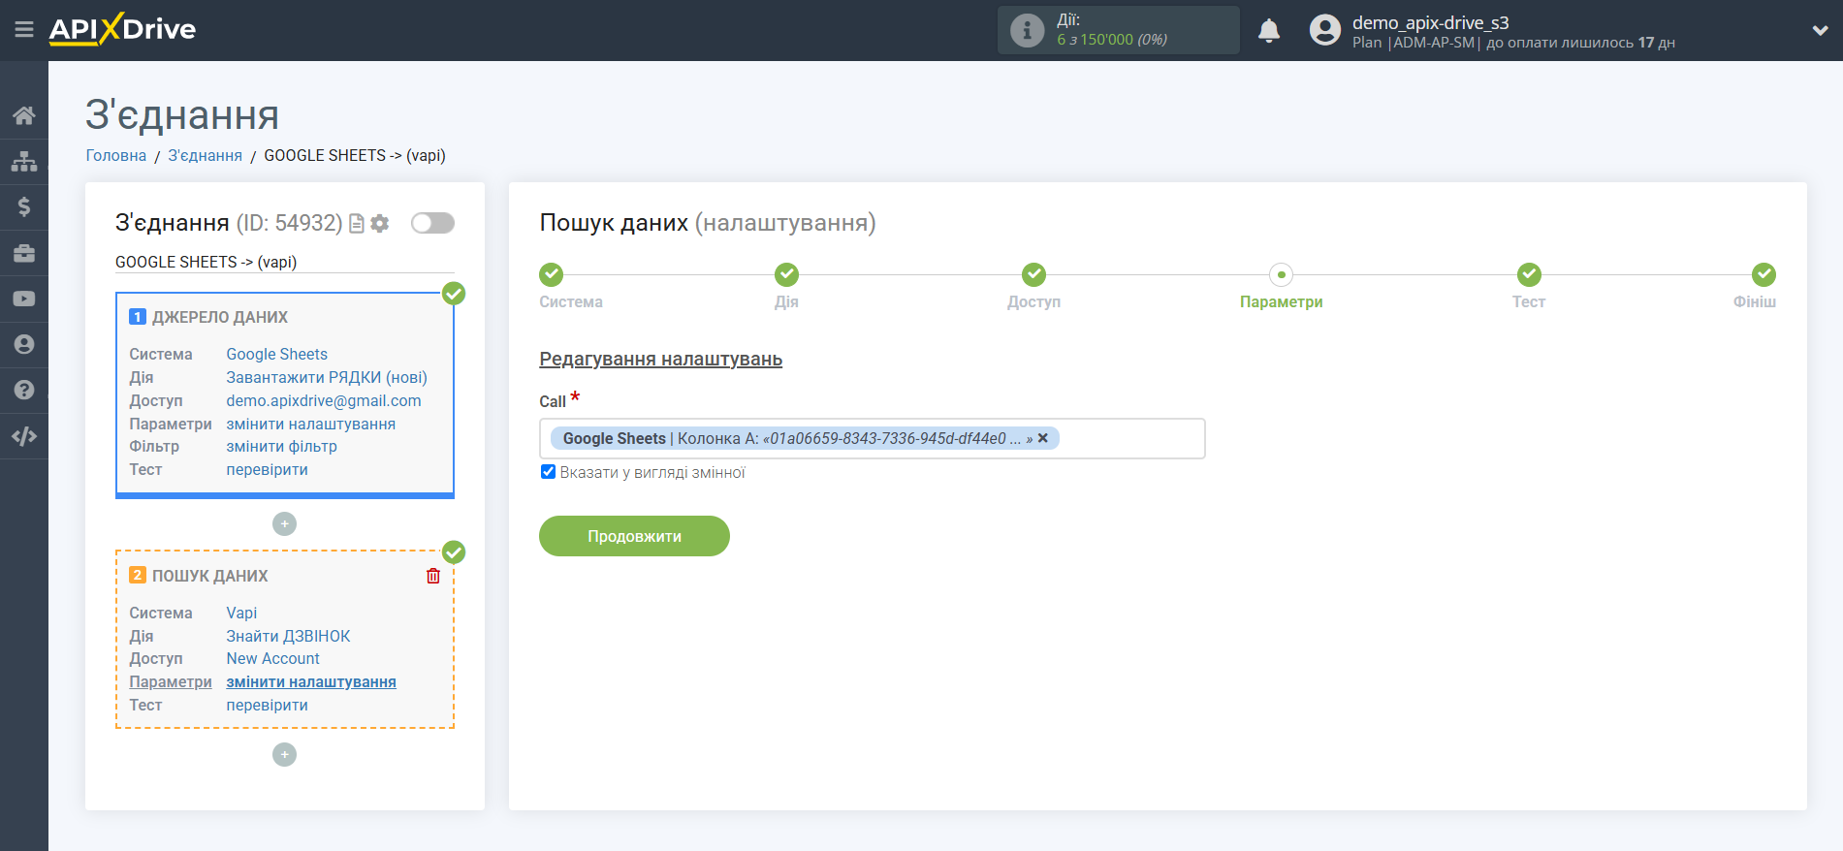1843x851 pixels.
Task: Open the briefcase sidebar icon
Action: click(24, 253)
